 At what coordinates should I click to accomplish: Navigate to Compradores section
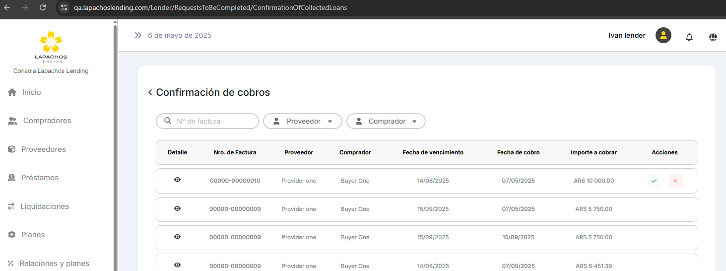[x=47, y=121]
